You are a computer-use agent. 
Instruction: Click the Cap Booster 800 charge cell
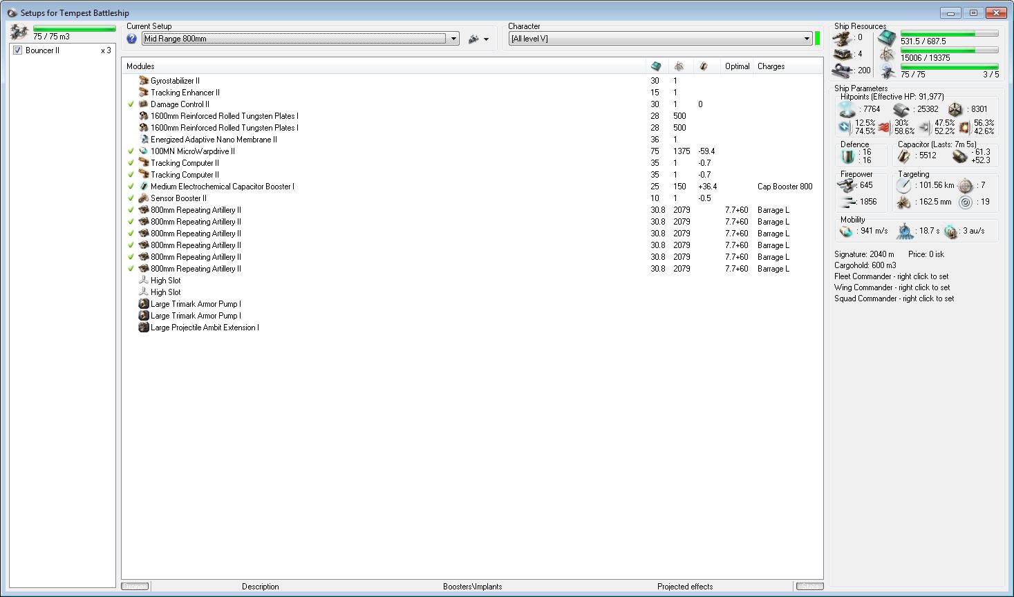coord(785,187)
